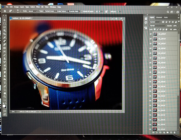The width and height of the screenshot is (181, 140).
Task: Create new fill or adjustment layer icon
Action: 164,132
